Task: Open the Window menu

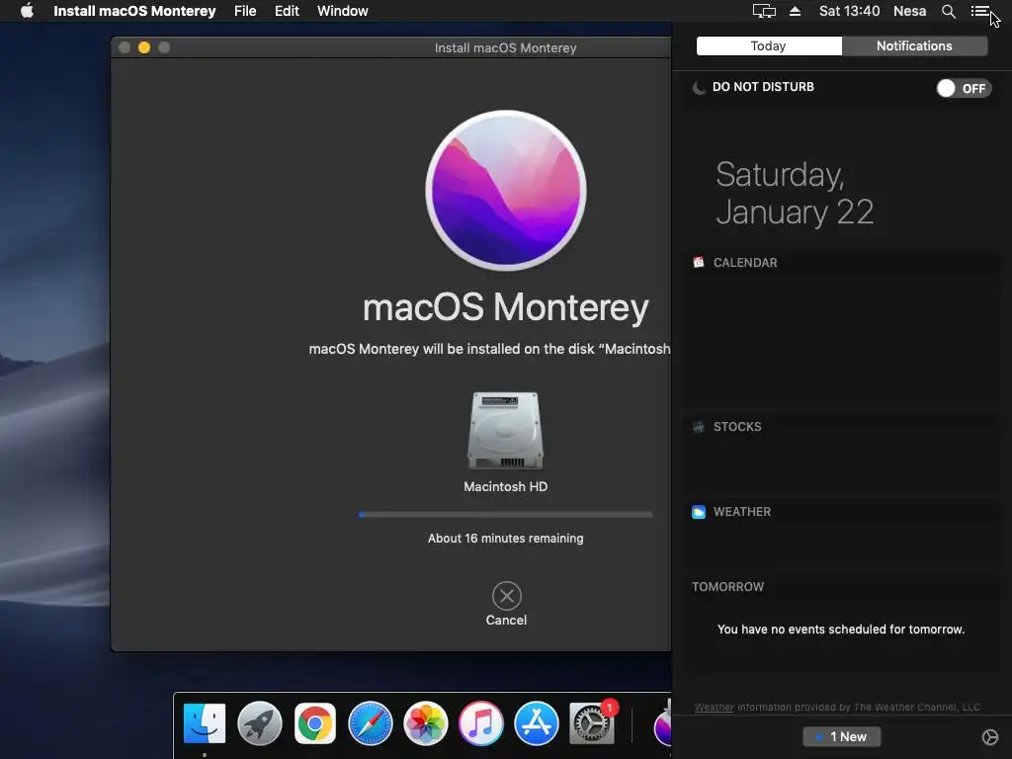Action: 342,11
